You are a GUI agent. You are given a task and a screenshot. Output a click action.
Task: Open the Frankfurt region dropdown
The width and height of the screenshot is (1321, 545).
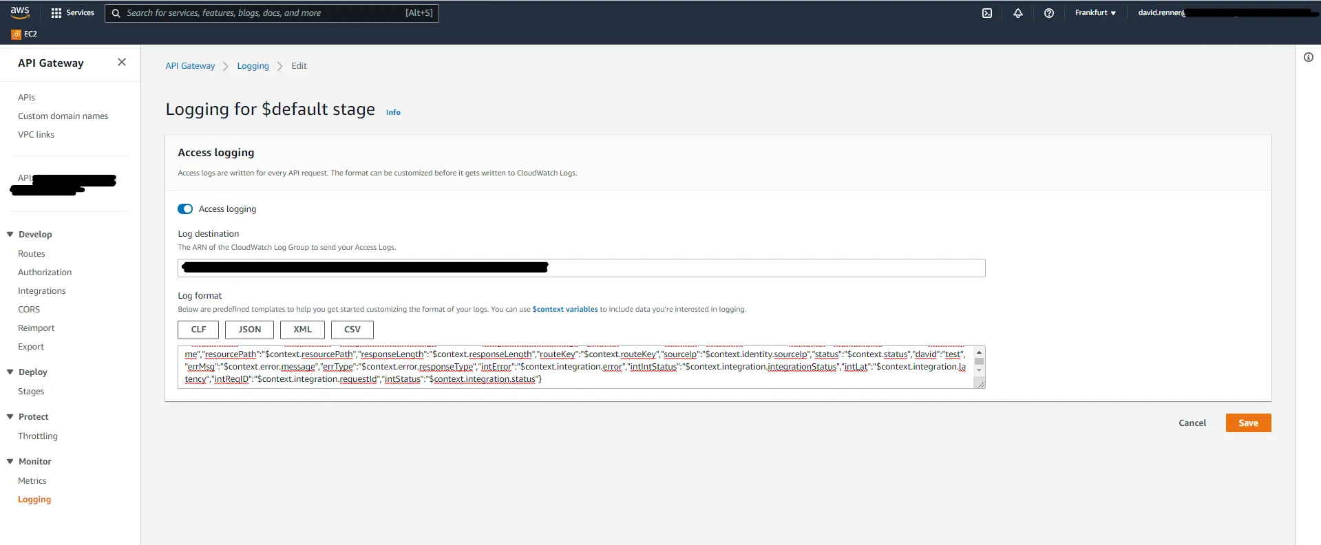click(1095, 13)
